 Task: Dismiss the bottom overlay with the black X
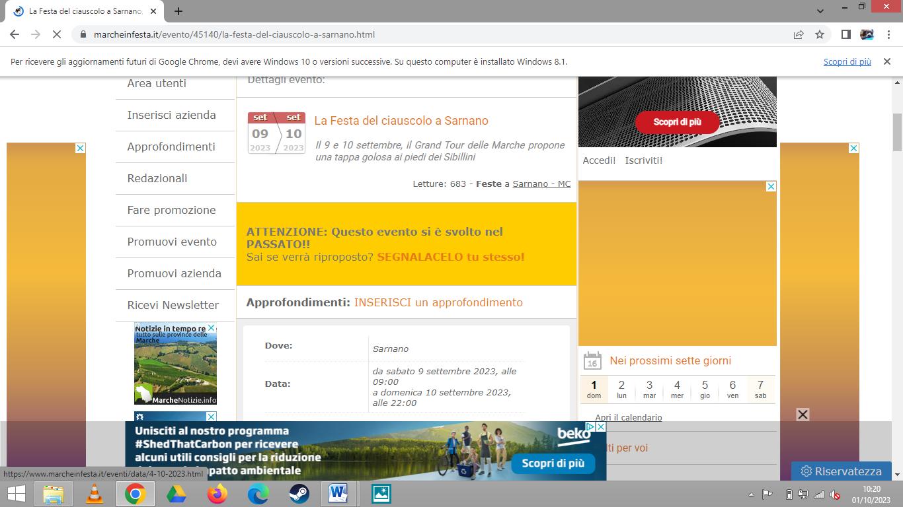pyautogui.click(x=803, y=415)
